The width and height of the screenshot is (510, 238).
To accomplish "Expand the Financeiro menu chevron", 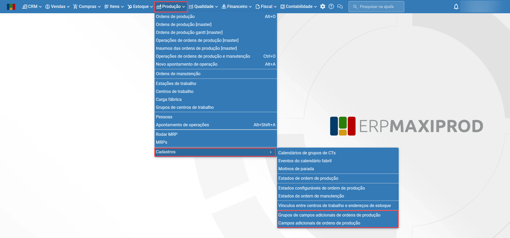I will pos(250,7).
